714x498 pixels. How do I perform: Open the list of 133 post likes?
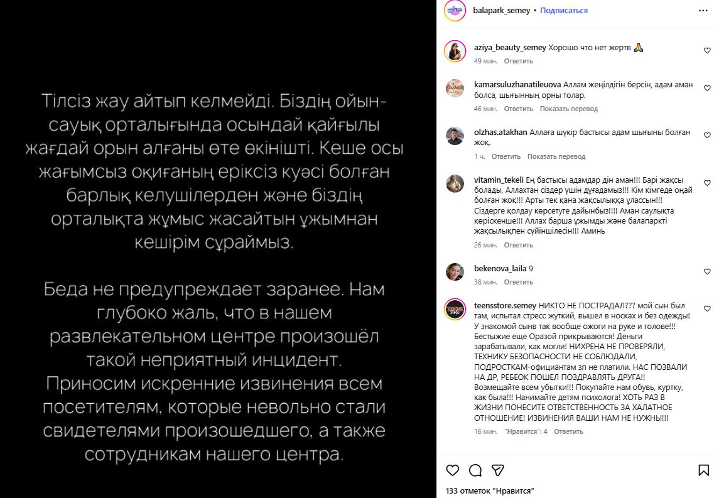pyautogui.click(x=490, y=490)
